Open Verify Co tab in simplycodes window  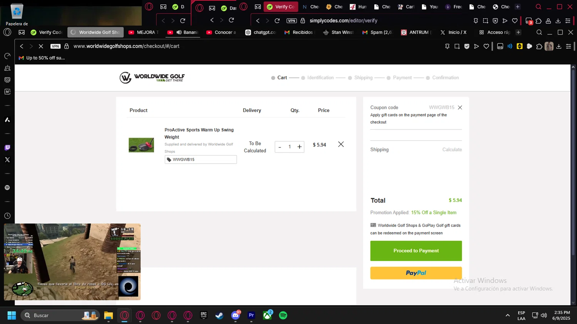281,7
